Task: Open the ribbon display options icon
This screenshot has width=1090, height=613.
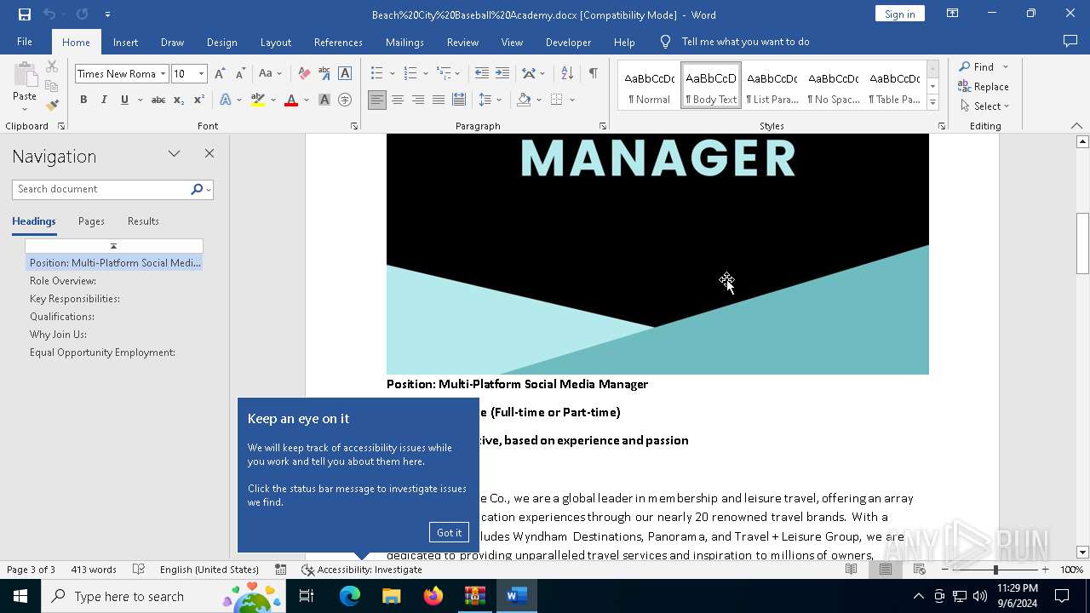Action: pos(953,14)
